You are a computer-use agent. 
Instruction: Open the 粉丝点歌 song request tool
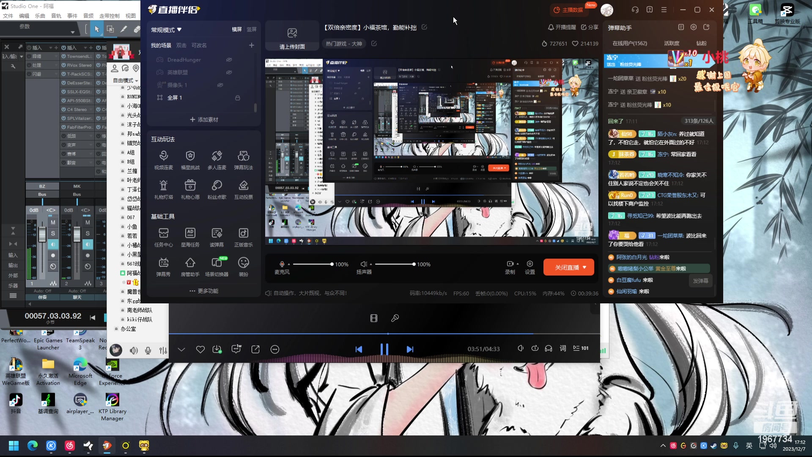click(x=217, y=190)
